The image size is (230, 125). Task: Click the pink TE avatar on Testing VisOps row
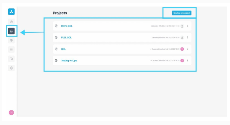tap(182, 61)
